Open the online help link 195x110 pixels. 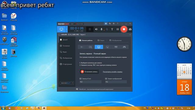(112, 72)
